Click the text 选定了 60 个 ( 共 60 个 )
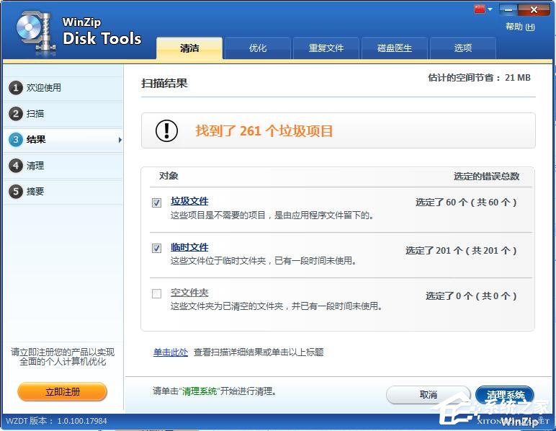 466,203
